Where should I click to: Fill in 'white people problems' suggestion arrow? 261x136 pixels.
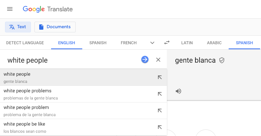[160, 94]
